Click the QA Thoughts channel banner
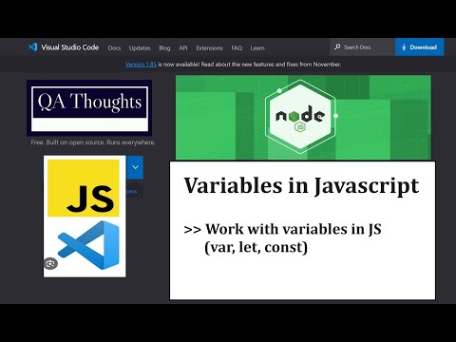This screenshot has width=456, height=342. [89, 107]
